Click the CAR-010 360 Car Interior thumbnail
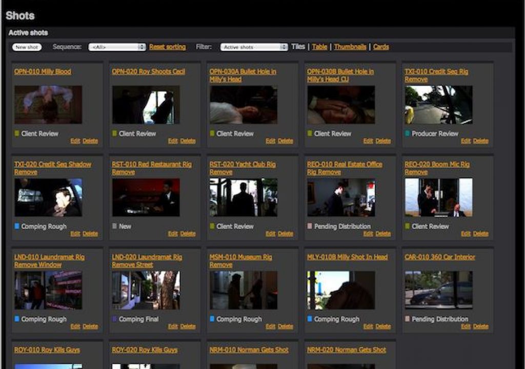525x369 pixels. pos(439,290)
